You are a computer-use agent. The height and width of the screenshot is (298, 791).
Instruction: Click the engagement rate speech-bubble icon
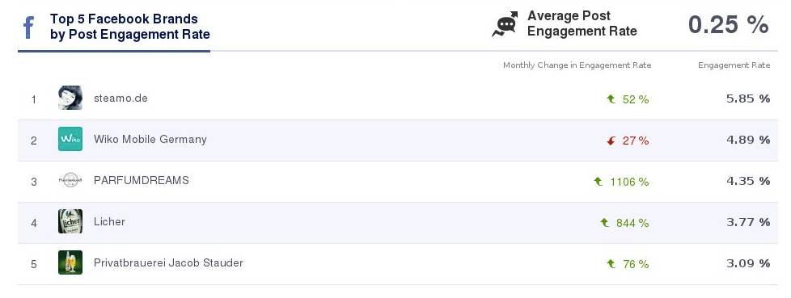tap(505, 23)
